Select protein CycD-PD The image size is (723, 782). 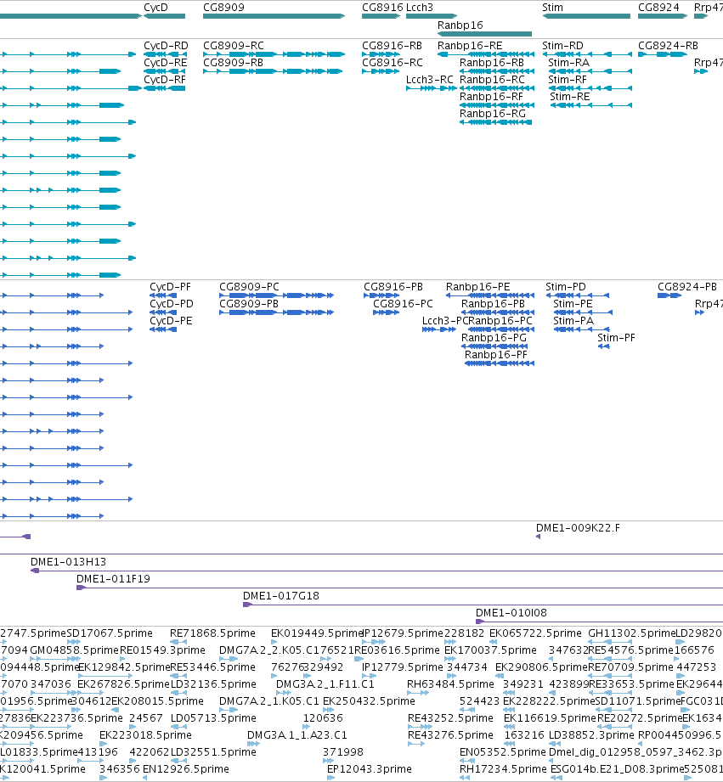(172, 304)
